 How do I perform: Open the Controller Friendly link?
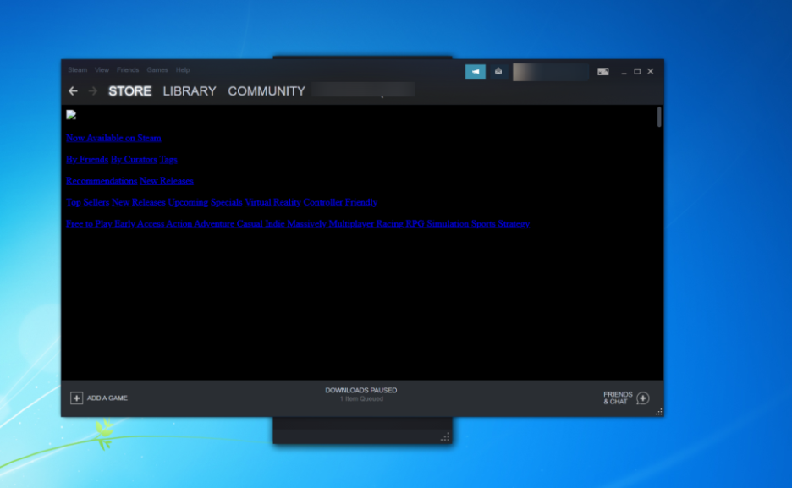tap(340, 202)
